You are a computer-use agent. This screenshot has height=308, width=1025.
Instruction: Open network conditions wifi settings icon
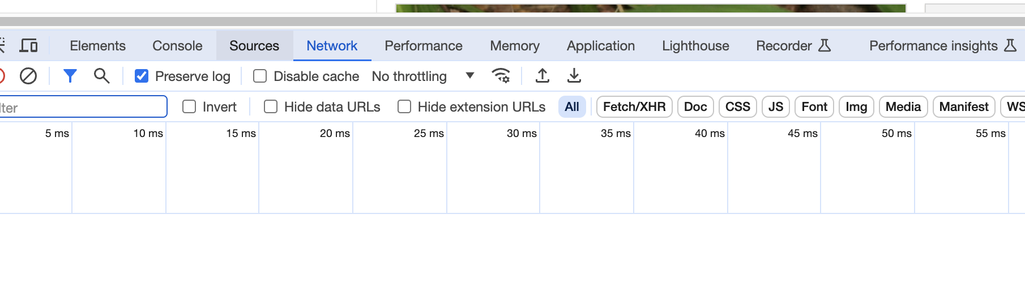pos(501,76)
